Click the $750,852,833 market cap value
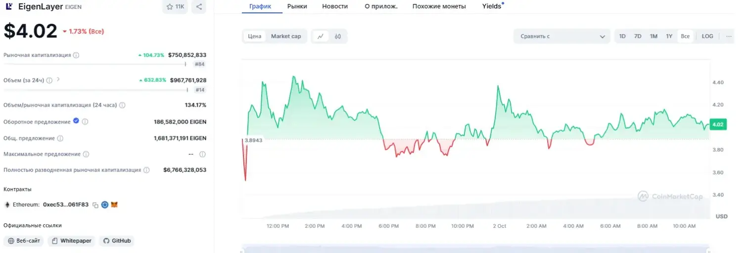 (x=187, y=55)
